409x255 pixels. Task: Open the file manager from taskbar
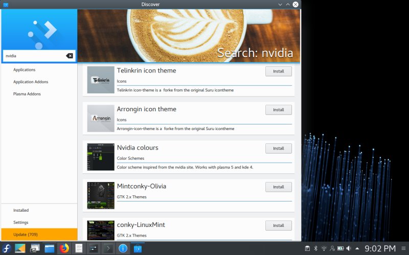click(x=49, y=248)
